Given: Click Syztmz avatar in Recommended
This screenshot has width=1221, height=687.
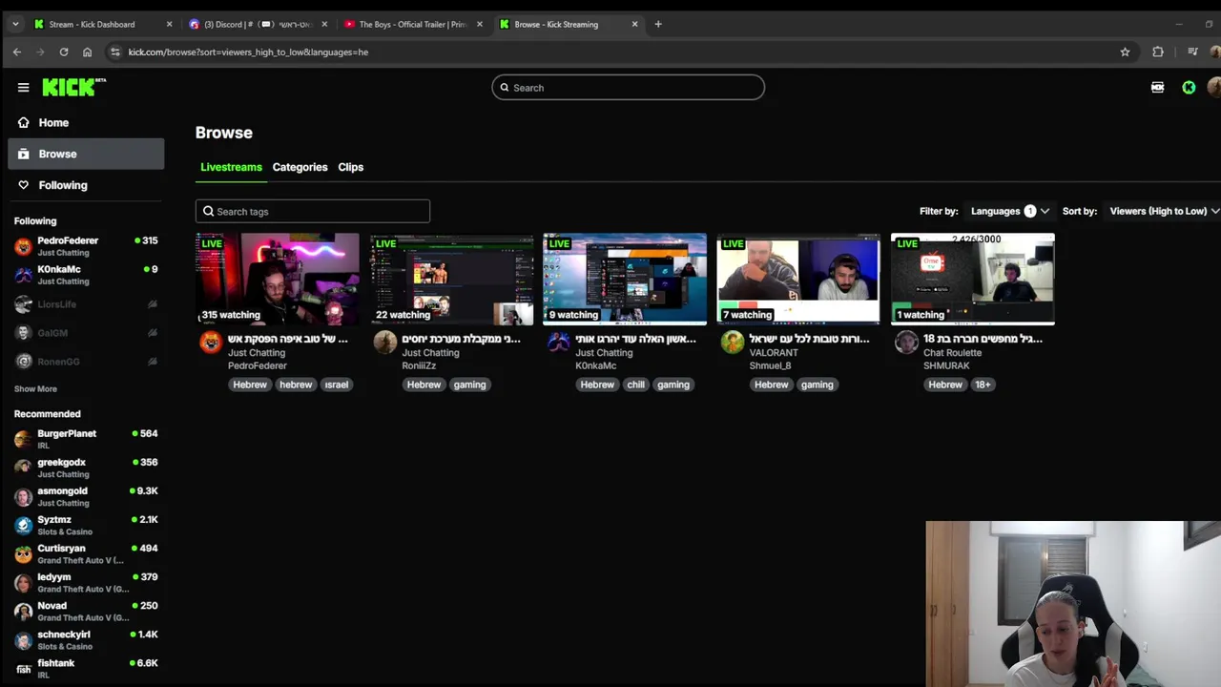Looking at the screenshot, I should (23, 525).
